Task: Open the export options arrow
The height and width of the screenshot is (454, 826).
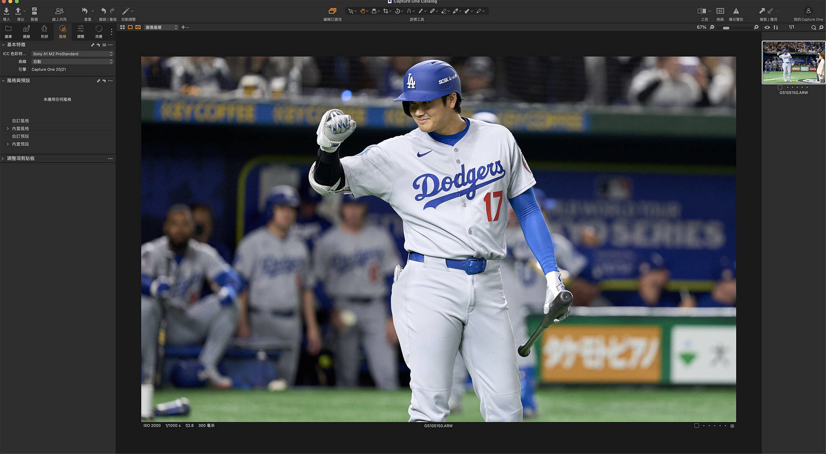Action: tap(24, 11)
